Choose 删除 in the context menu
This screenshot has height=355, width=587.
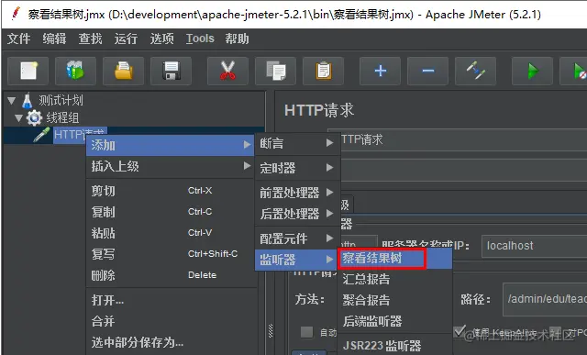click(171, 275)
